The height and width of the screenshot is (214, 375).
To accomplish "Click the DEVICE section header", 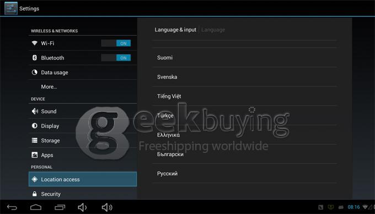I will [38, 99].
